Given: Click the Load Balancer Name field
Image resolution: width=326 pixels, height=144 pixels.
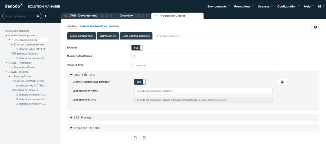Looking at the screenshot, I should (203, 91).
